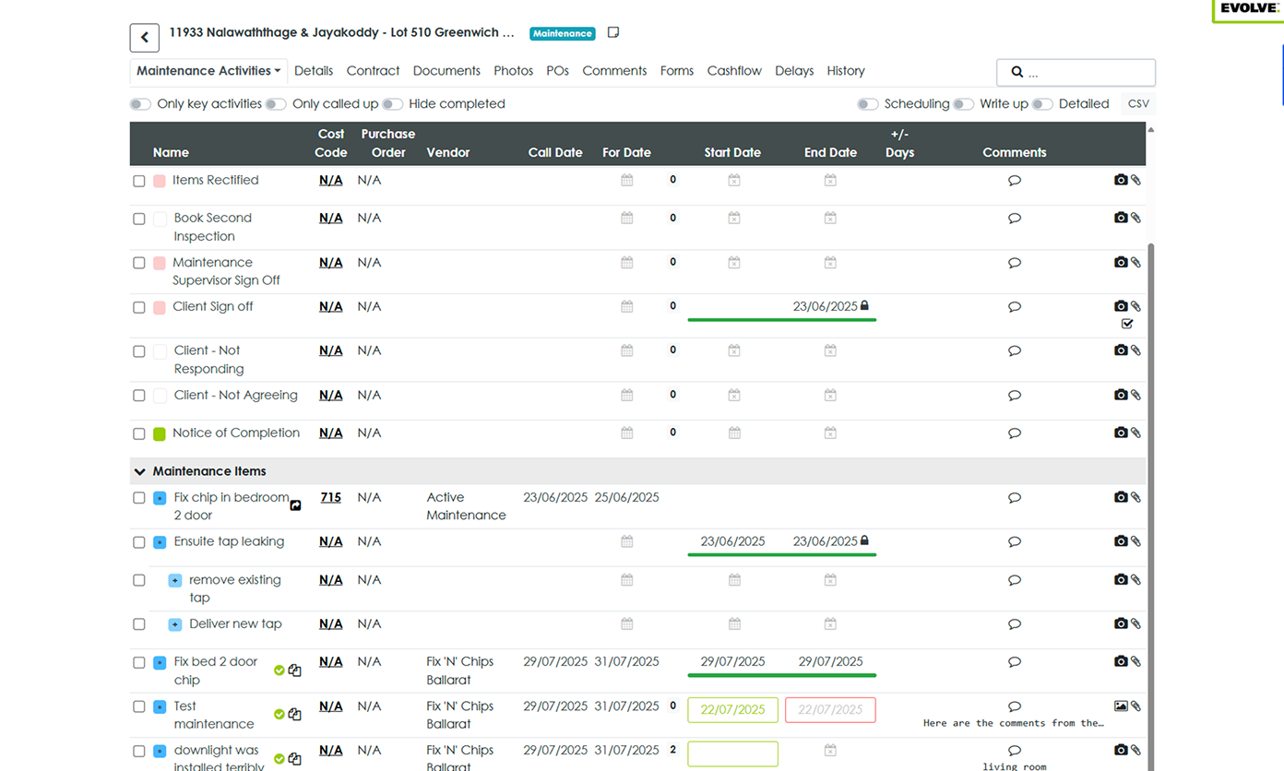The image size is (1284, 771).
Task: Open End Date calendar for Client - Not Agreeing
Action: pyautogui.click(x=830, y=396)
